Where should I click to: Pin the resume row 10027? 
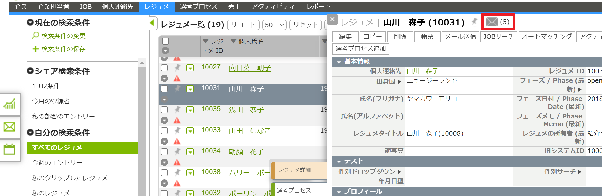[x=178, y=68]
